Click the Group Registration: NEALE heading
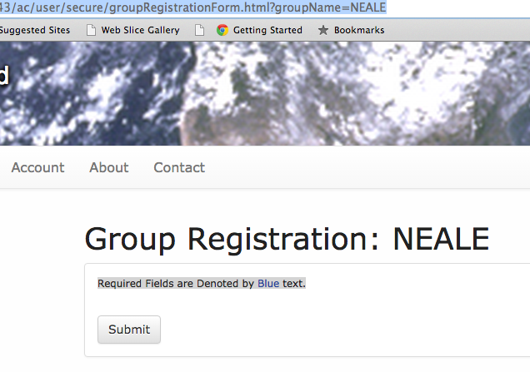The image size is (530, 372). coord(287,240)
